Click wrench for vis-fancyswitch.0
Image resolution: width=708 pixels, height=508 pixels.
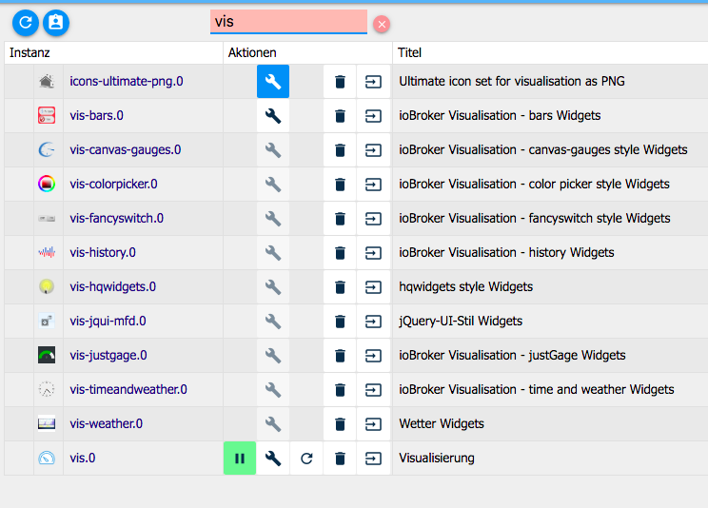(273, 219)
